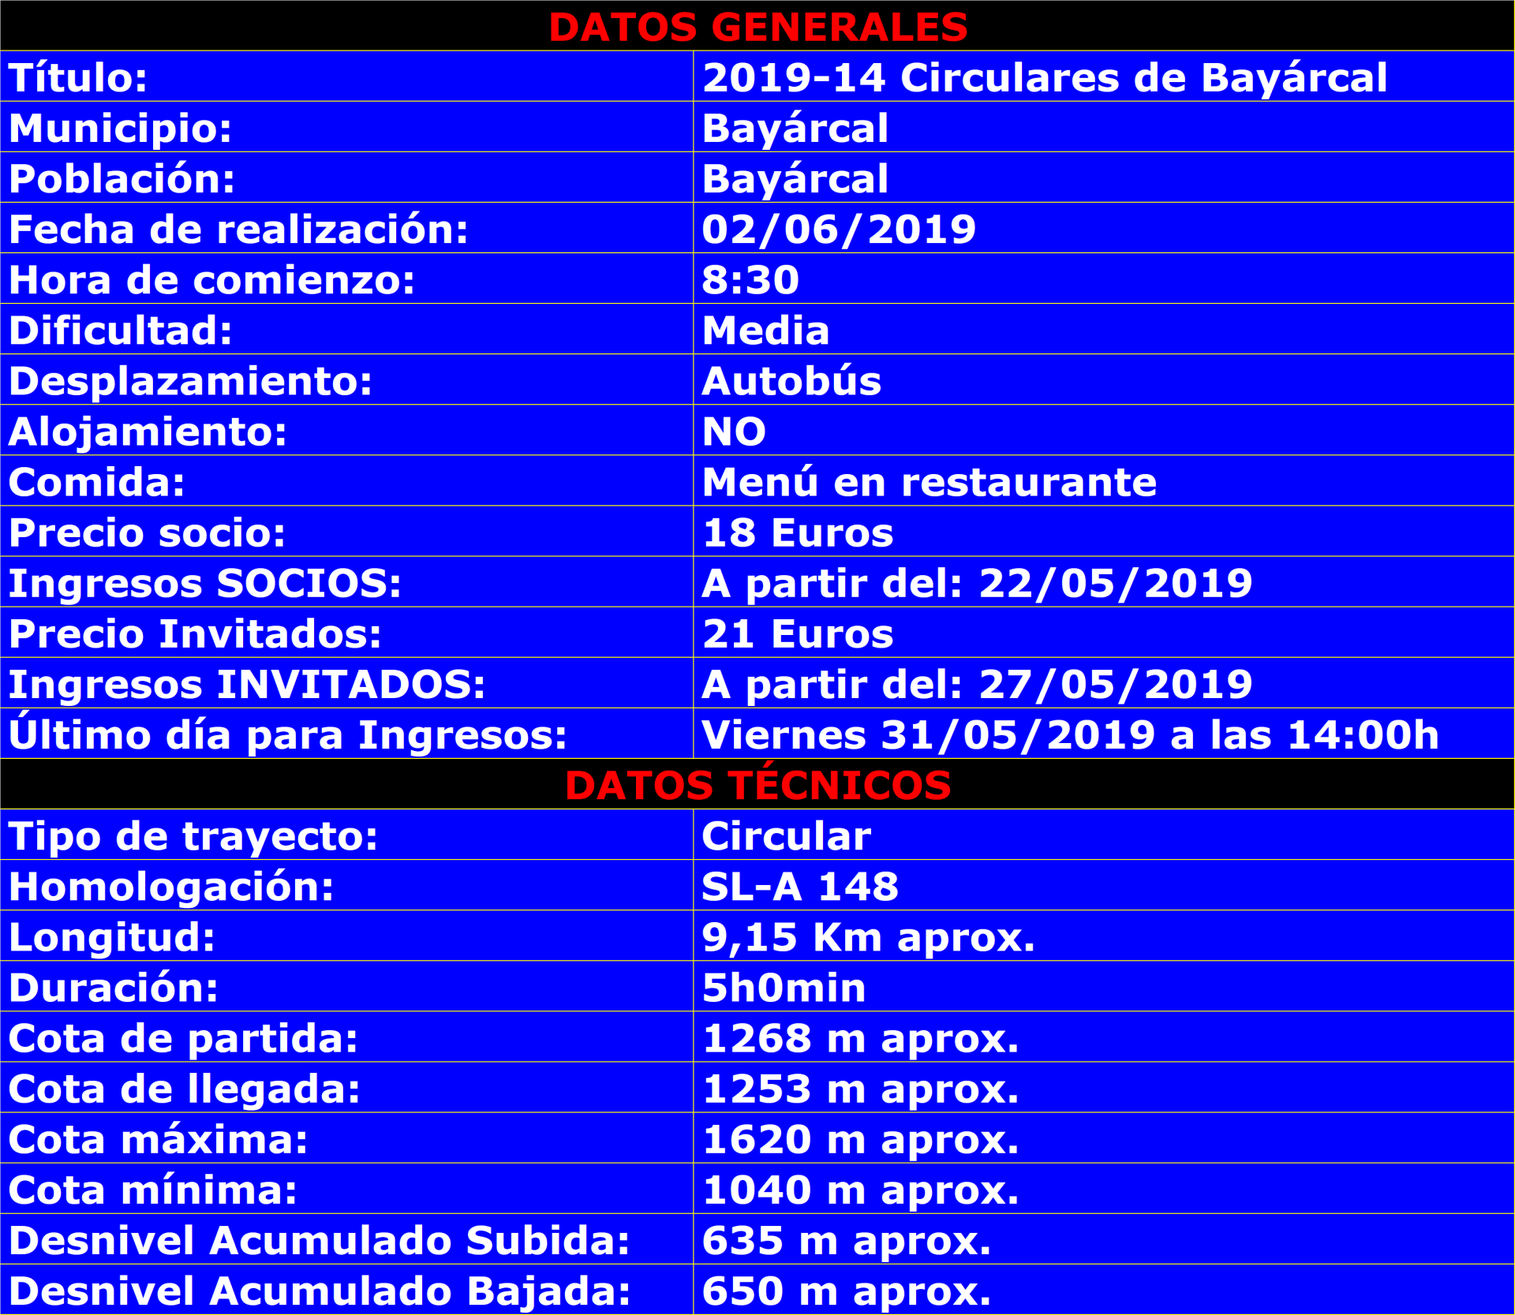
Task: Select start time value 8:30
Action: [750, 279]
